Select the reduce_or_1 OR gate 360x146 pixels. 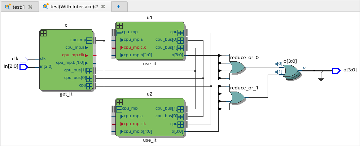point(237,98)
